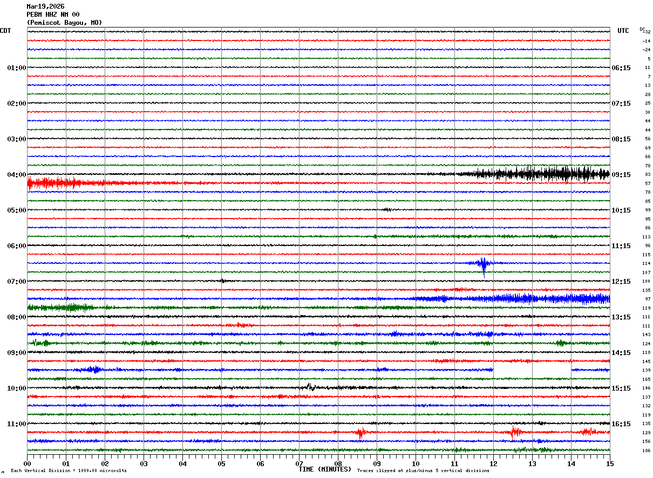This screenshot has width=653, height=478.
Task: Select the station code PEBM HHZ NM 00
Action: pos(53,15)
